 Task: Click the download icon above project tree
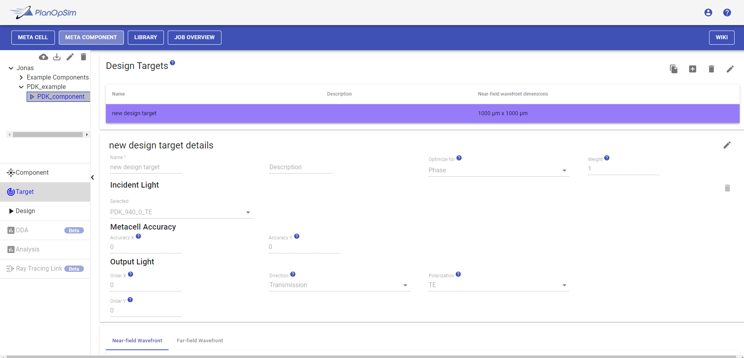57,57
